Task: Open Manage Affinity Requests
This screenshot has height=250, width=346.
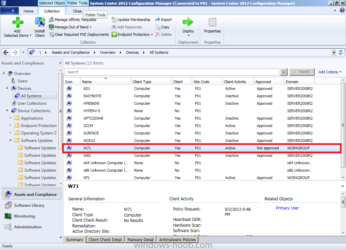Action: pos(73,20)
